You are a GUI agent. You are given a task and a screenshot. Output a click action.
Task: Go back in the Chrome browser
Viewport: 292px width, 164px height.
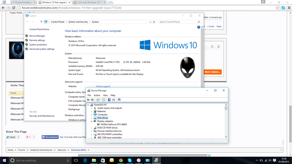coord(3,8)
